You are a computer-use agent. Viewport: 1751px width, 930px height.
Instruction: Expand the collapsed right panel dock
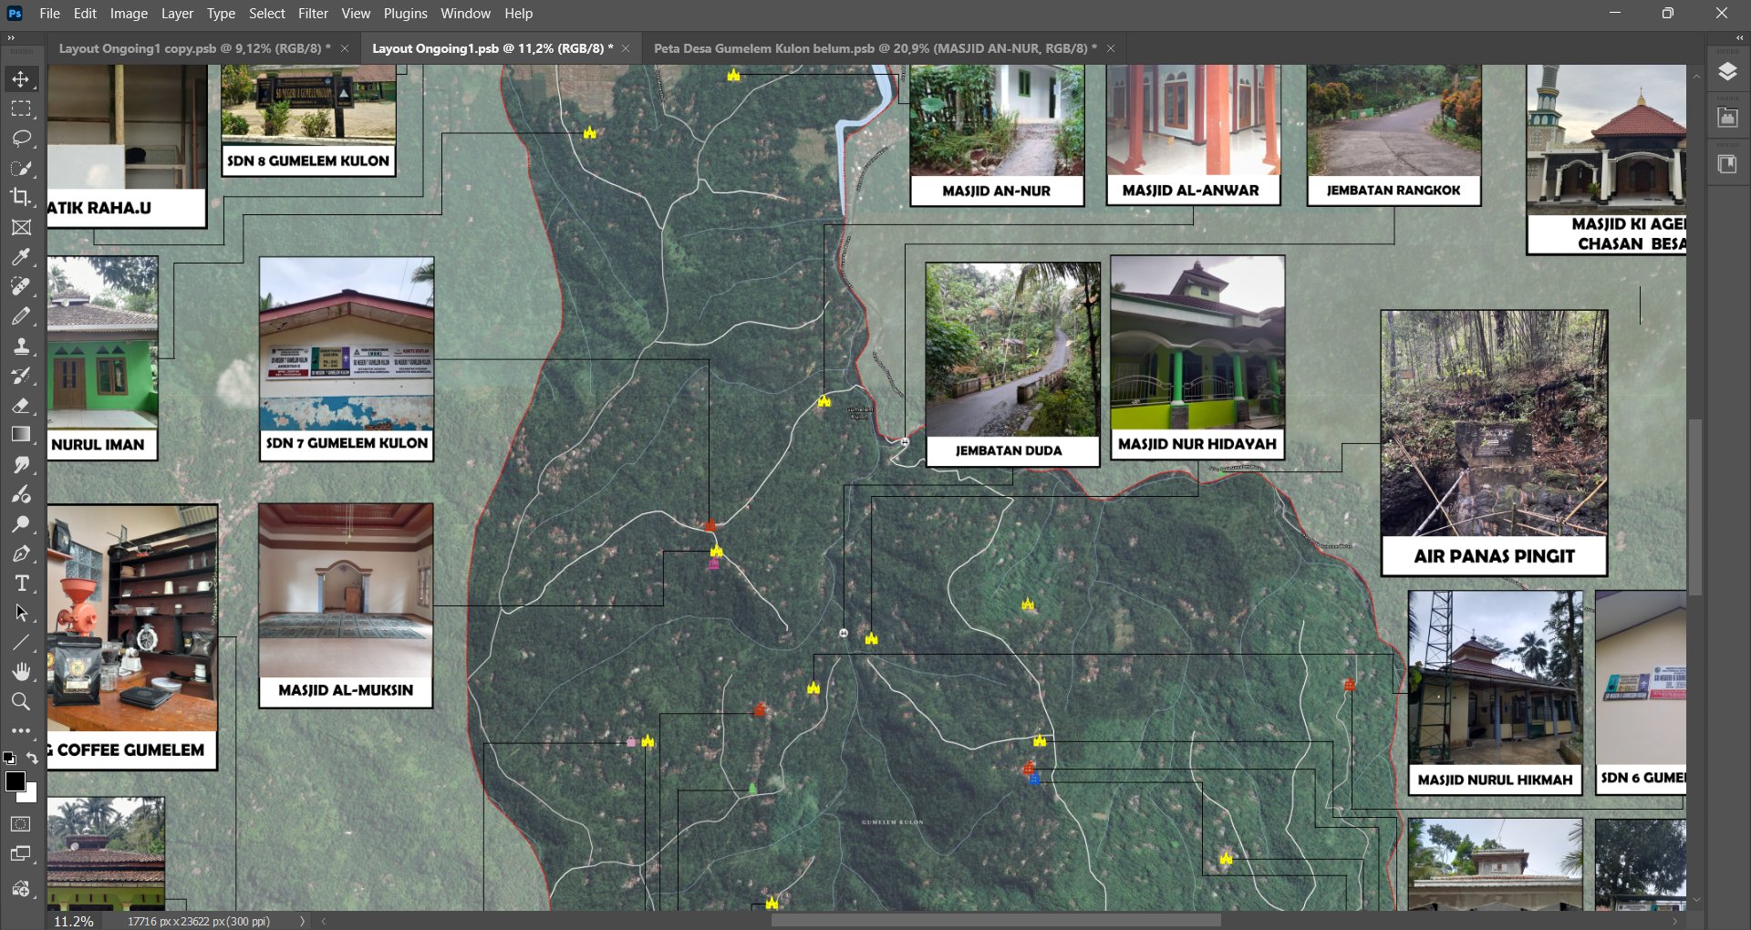[x=1739, y=37]
